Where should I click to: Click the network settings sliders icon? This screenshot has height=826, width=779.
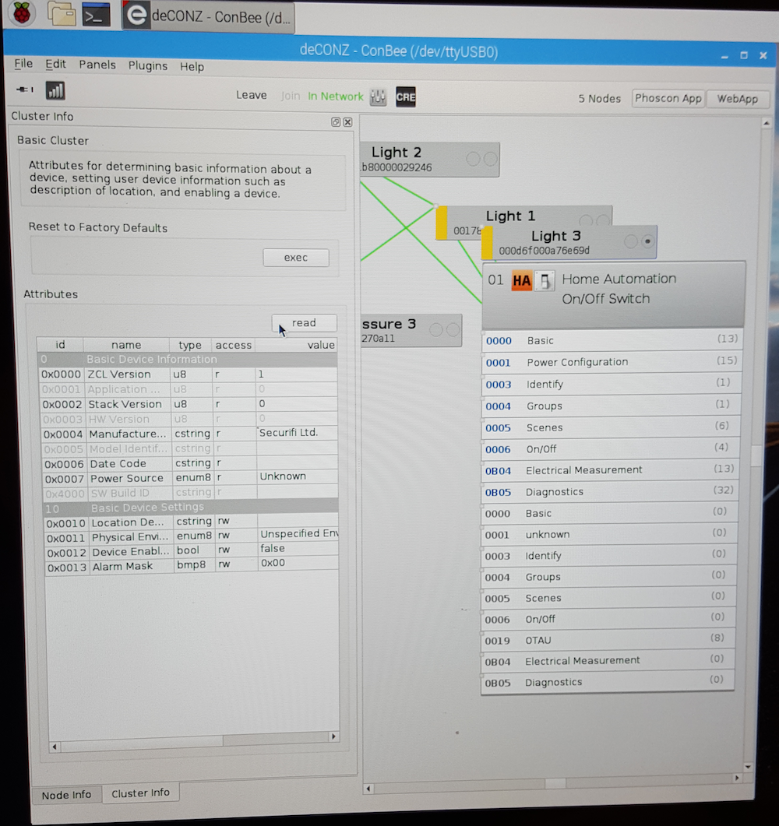point(378,97)
